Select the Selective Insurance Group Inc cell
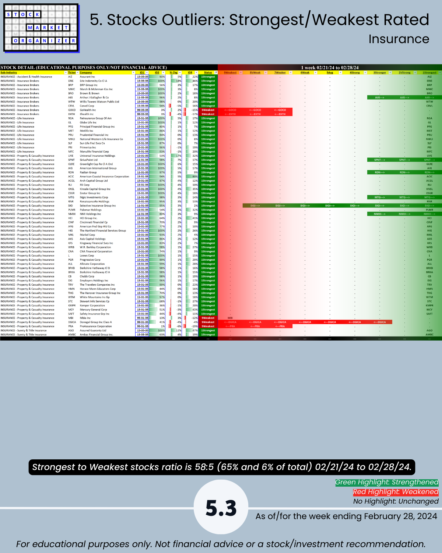The image size is (442, 553). (x=107, y=206)
